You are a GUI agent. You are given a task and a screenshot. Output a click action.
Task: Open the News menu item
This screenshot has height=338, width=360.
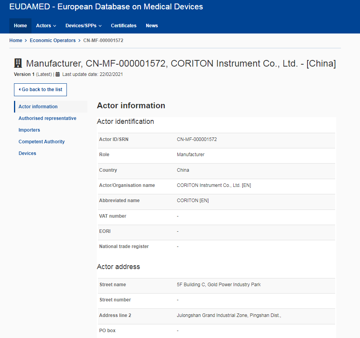tap(152, 26)
